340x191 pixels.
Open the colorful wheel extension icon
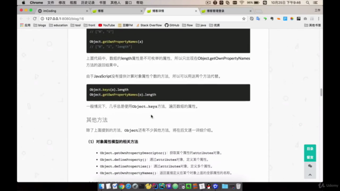[x=292, y=19]
